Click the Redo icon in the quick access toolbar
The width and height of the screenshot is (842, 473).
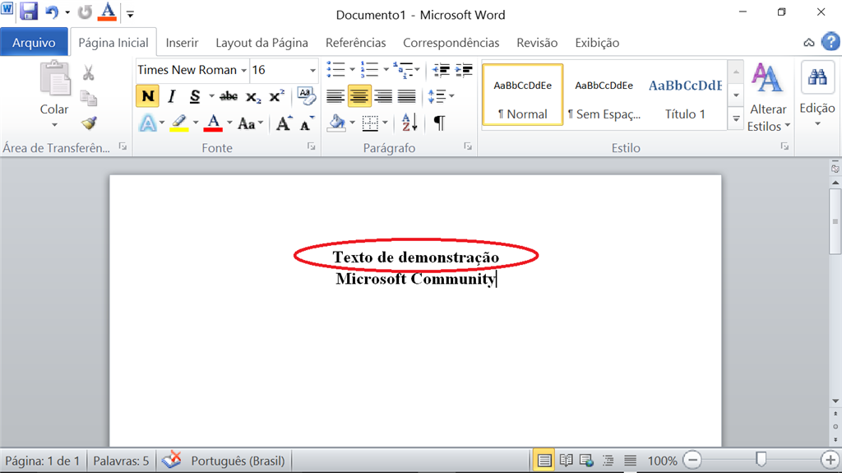point(85,12)
